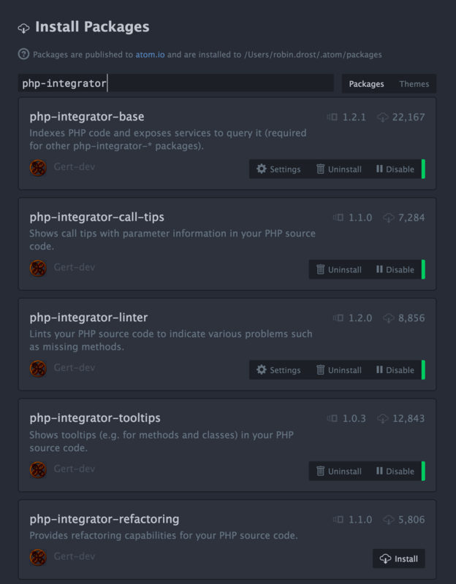
Task: Open php-integrator-call-tips package title
Action: click(97, 217)
